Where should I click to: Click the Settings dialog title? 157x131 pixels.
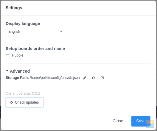pos(14,8)
